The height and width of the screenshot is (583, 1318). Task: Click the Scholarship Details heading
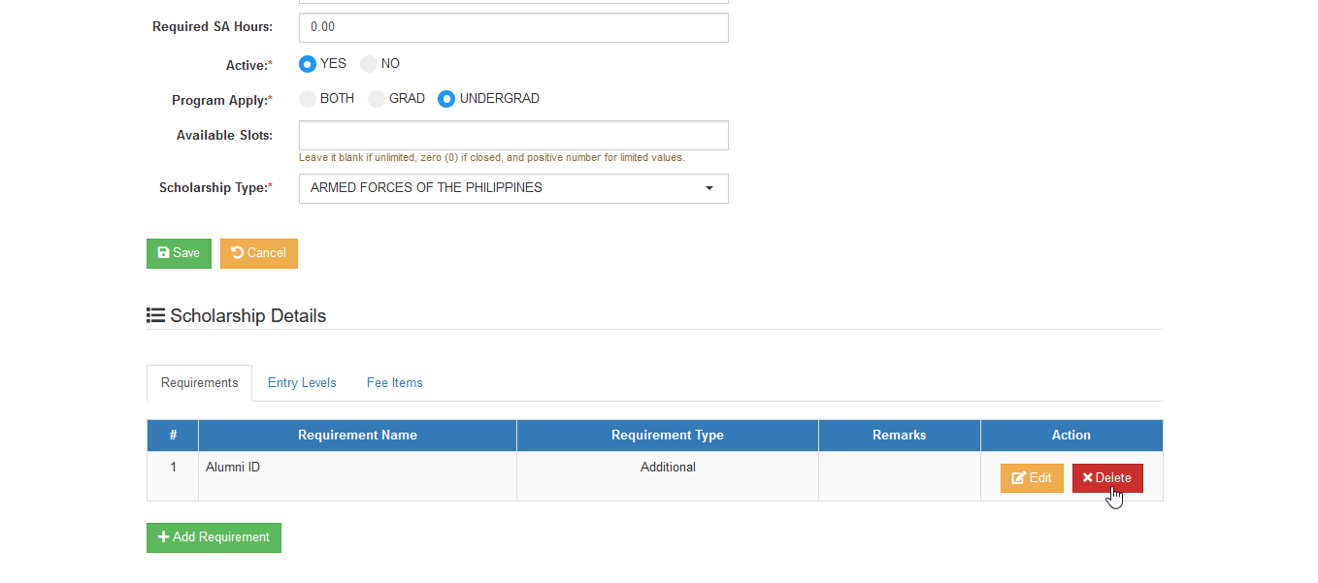click(248, 316)
